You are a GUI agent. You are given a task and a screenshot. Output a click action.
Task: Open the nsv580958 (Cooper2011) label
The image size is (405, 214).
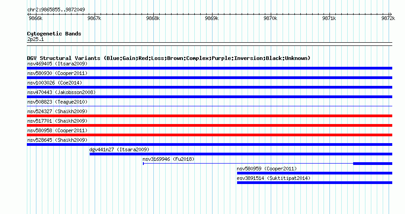(x=57, y=130)
